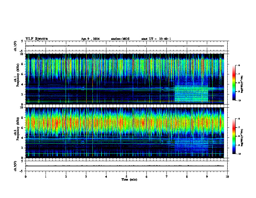Click the ch.1 voltage waveform trace panel
The image size is (256, 198).
(126, 46)
